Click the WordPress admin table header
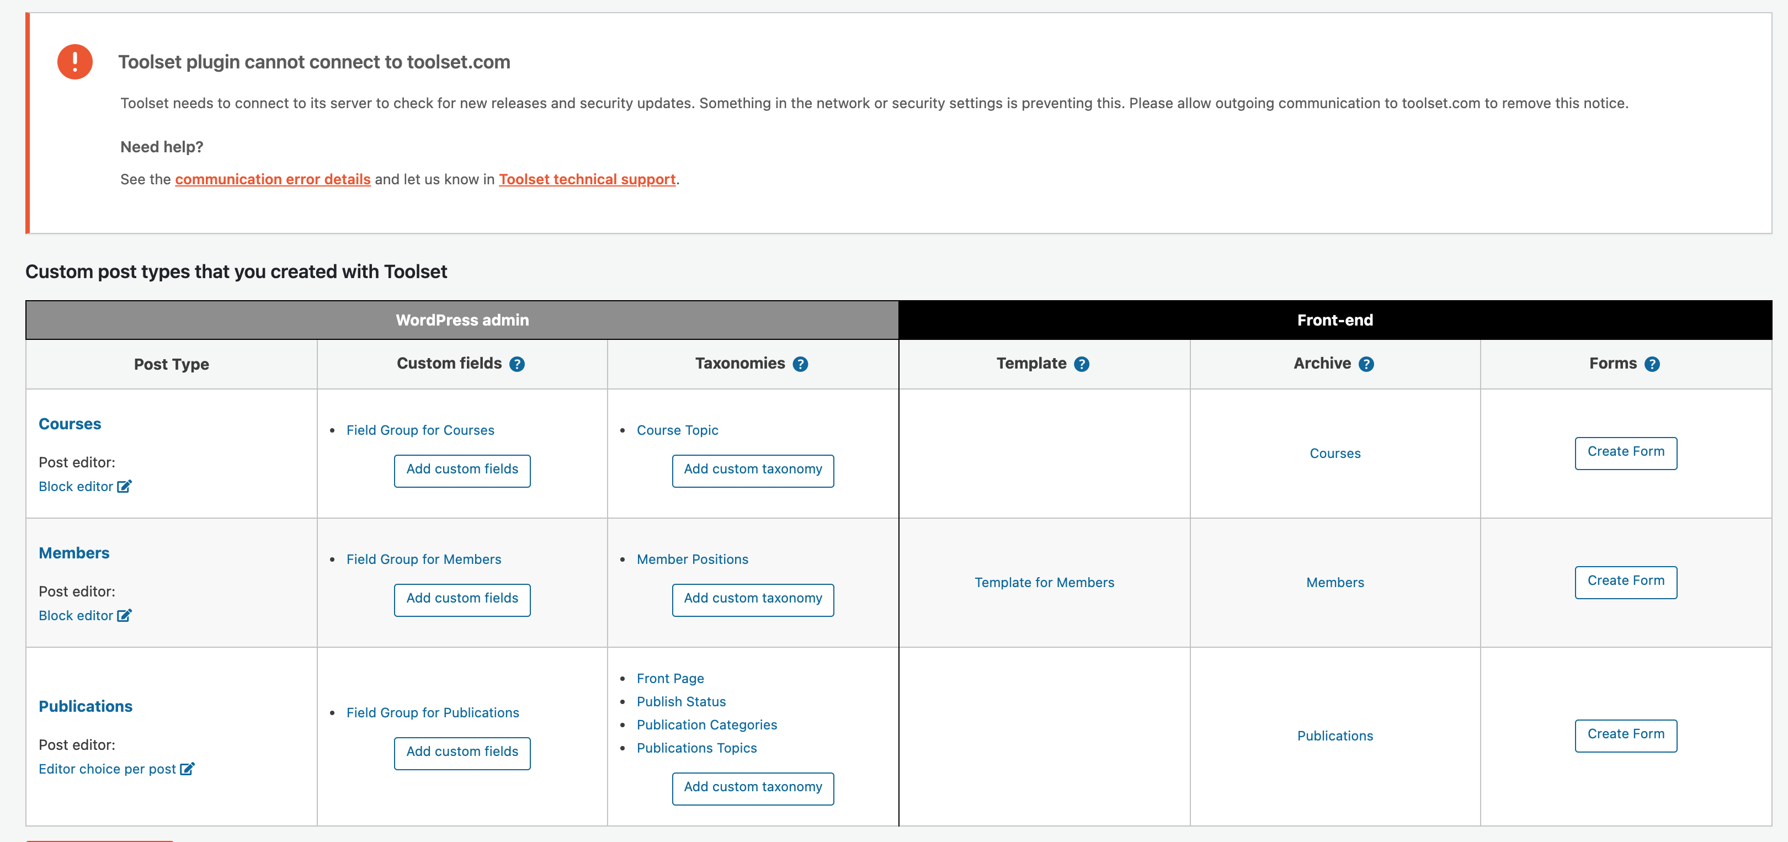Image resolution: width=1788 pixels, height=842 pixels. point(462,320)
